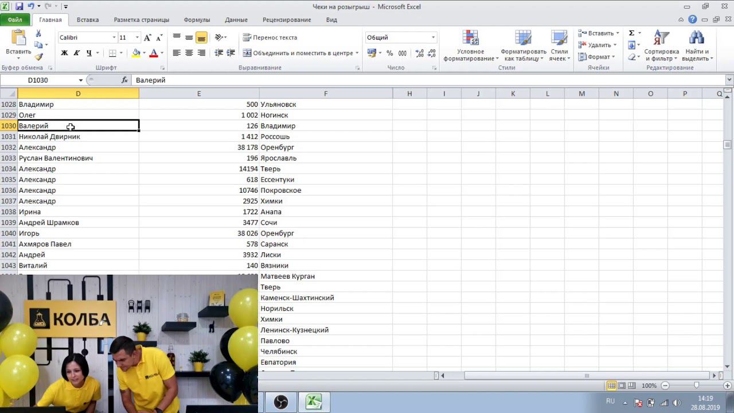Decrease the font size
734x413 pixels.
click(x=158, y=38)
